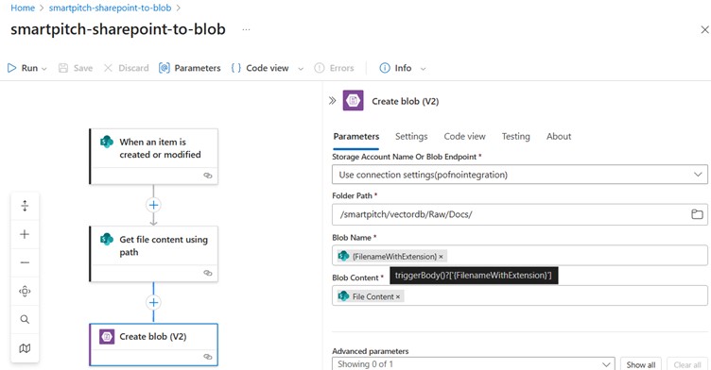Add step after the trigger using plus
Screen dimensions: 711x370
[153, 205]
